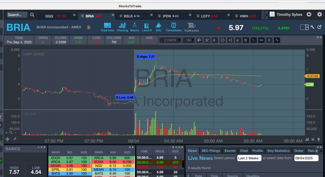The height and width of the screenshot is (177, 325).
Task: Open the 1M interval dropdown
Action: click(188, 40)
